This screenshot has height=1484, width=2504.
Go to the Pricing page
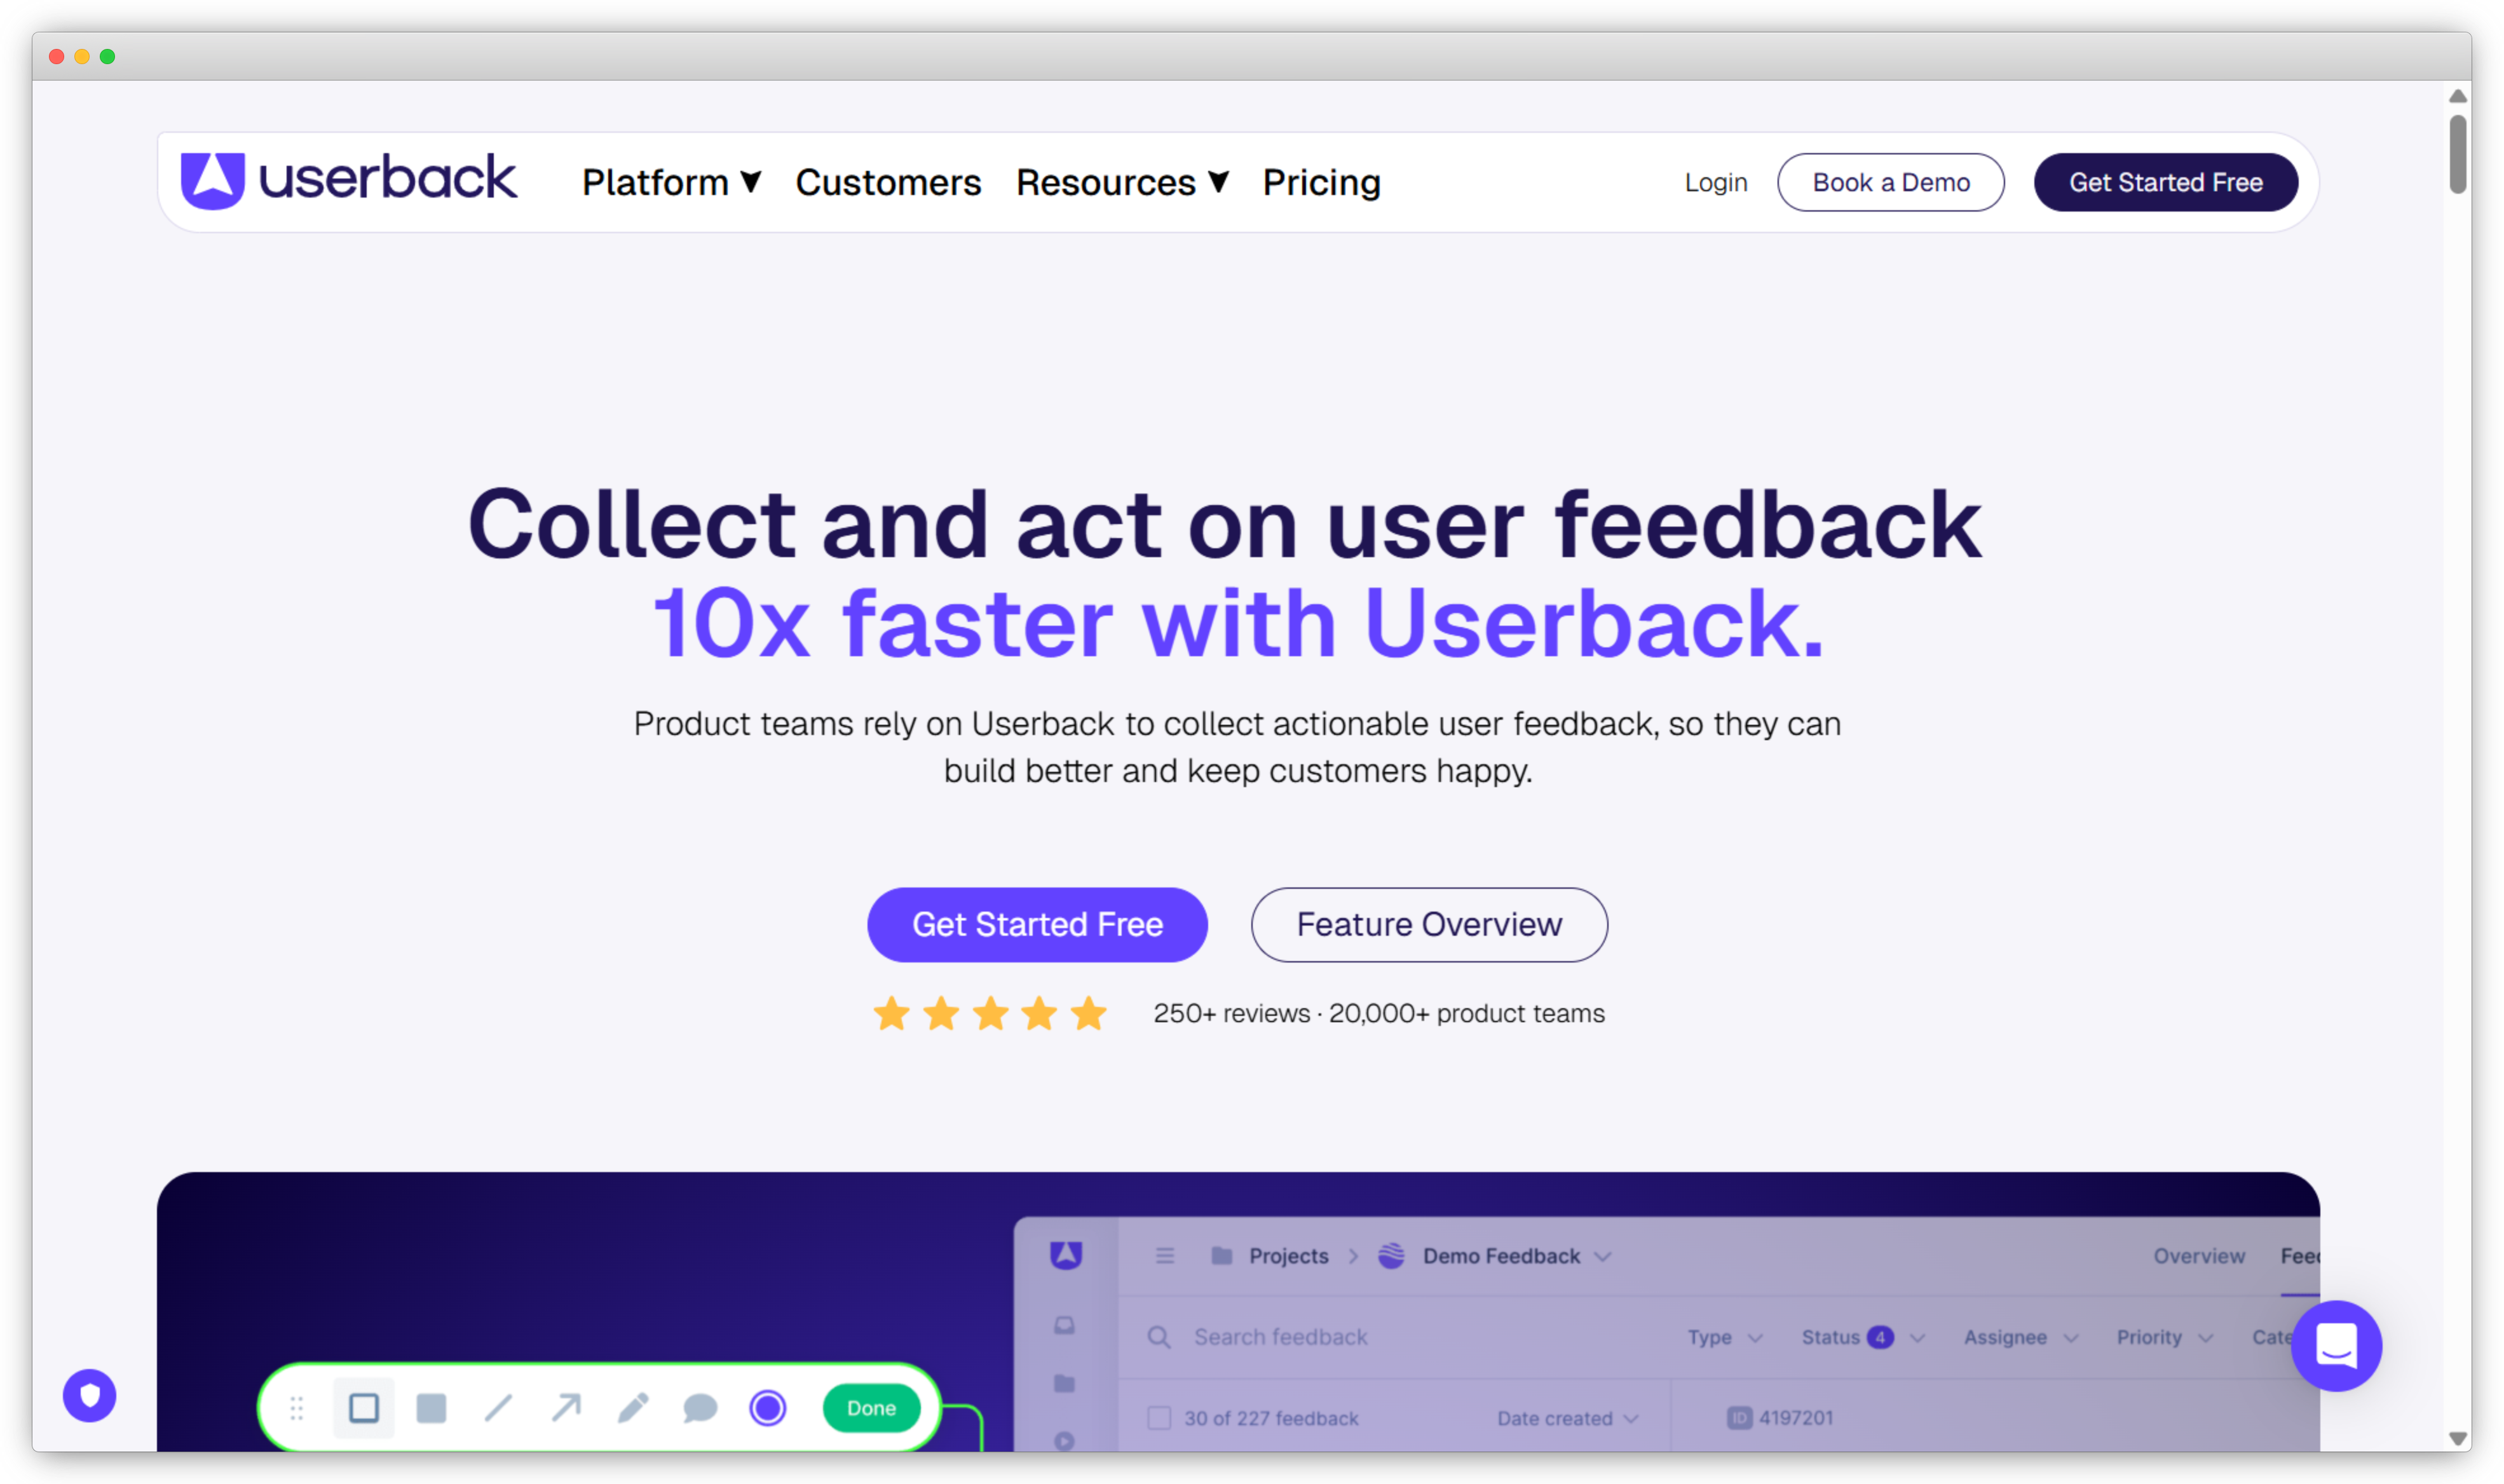click(1321, 182)
